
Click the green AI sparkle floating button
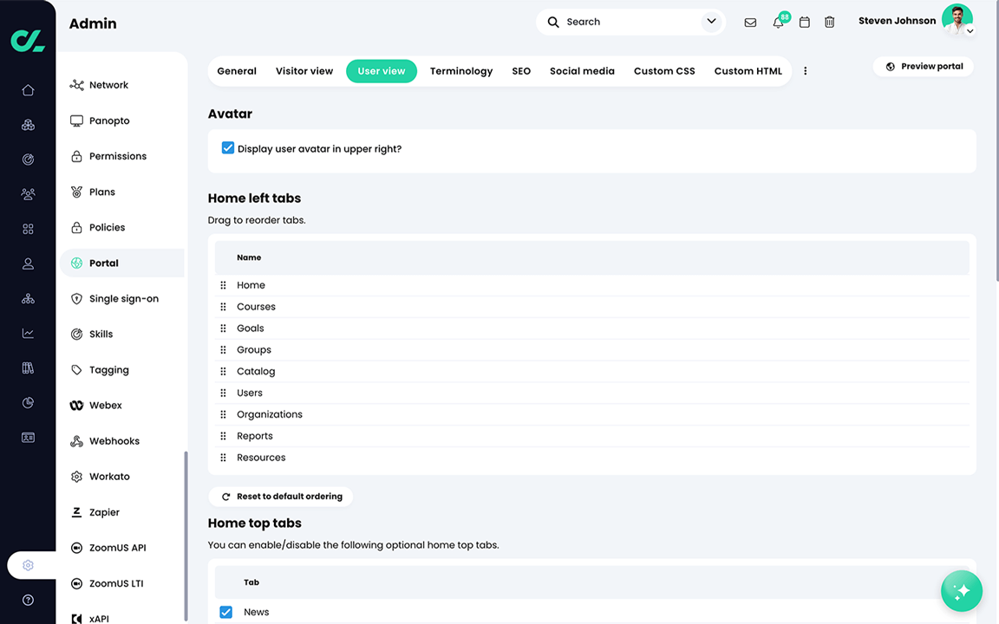pos(962,590)
